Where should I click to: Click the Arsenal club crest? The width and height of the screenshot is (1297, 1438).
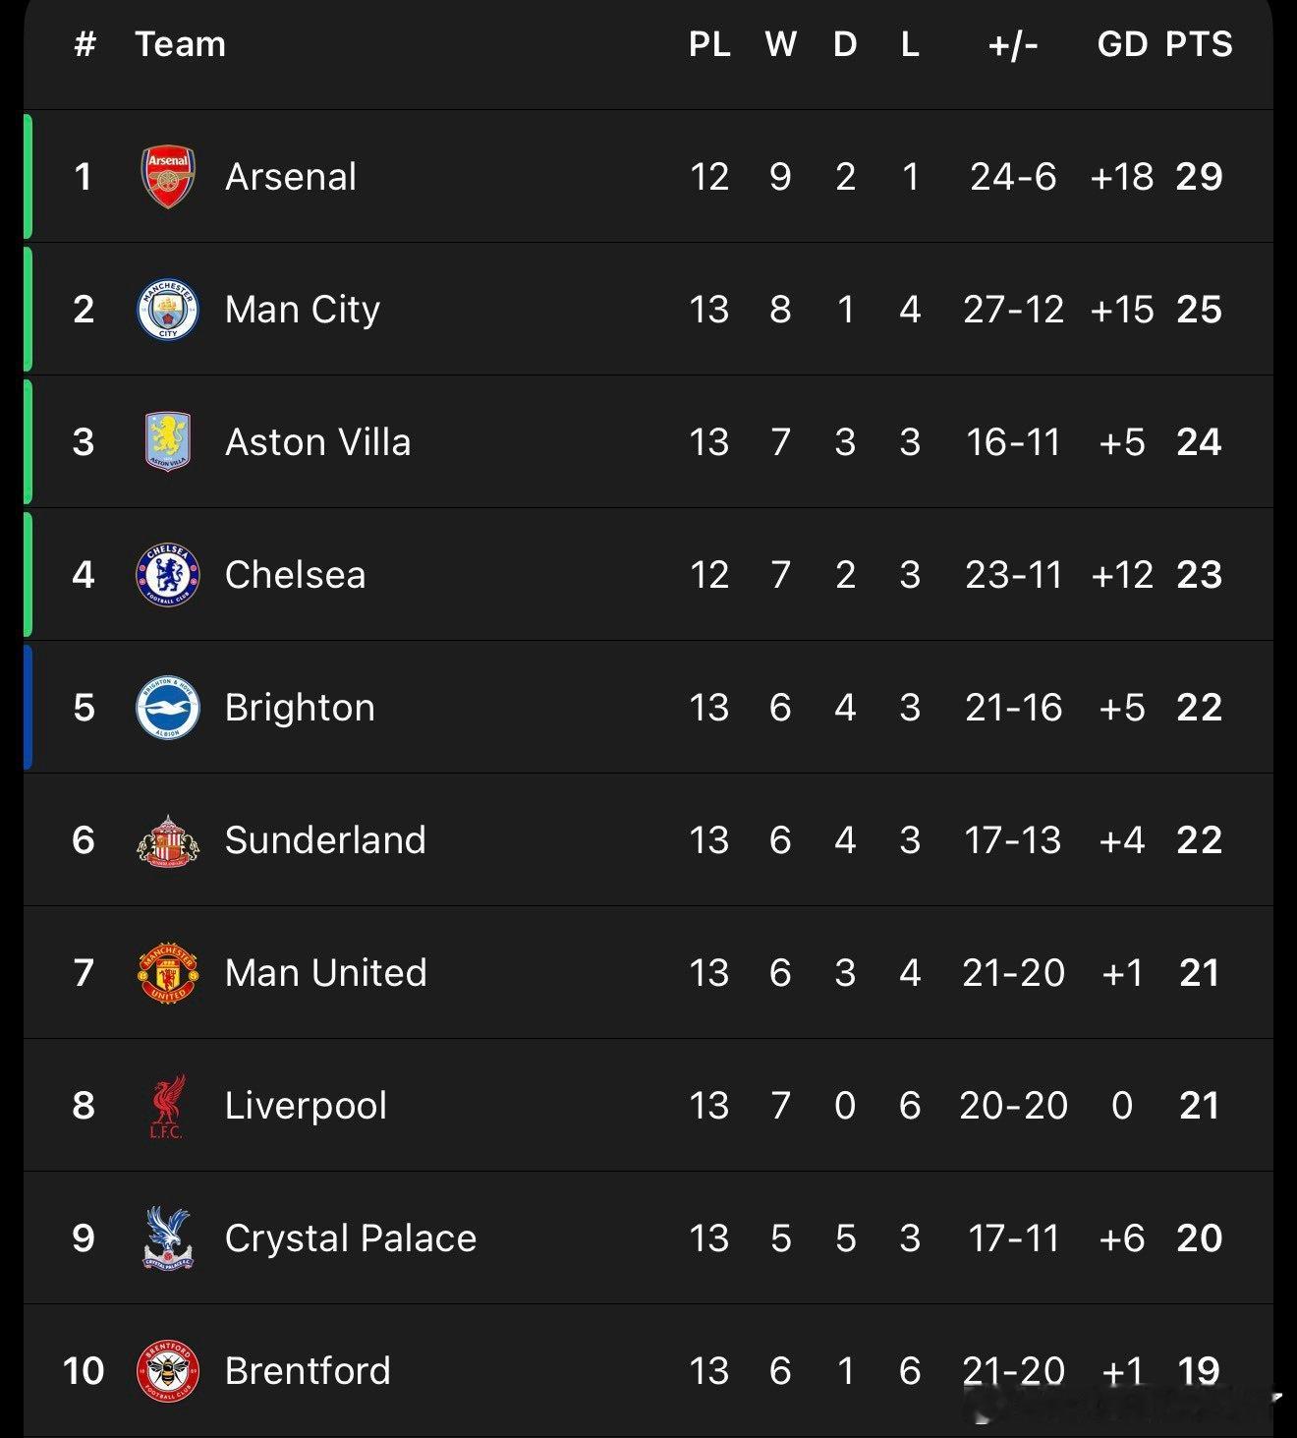coord(168,177)
